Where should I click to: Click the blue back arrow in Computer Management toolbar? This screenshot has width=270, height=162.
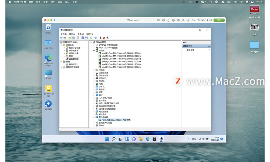[x=61, y=38]
